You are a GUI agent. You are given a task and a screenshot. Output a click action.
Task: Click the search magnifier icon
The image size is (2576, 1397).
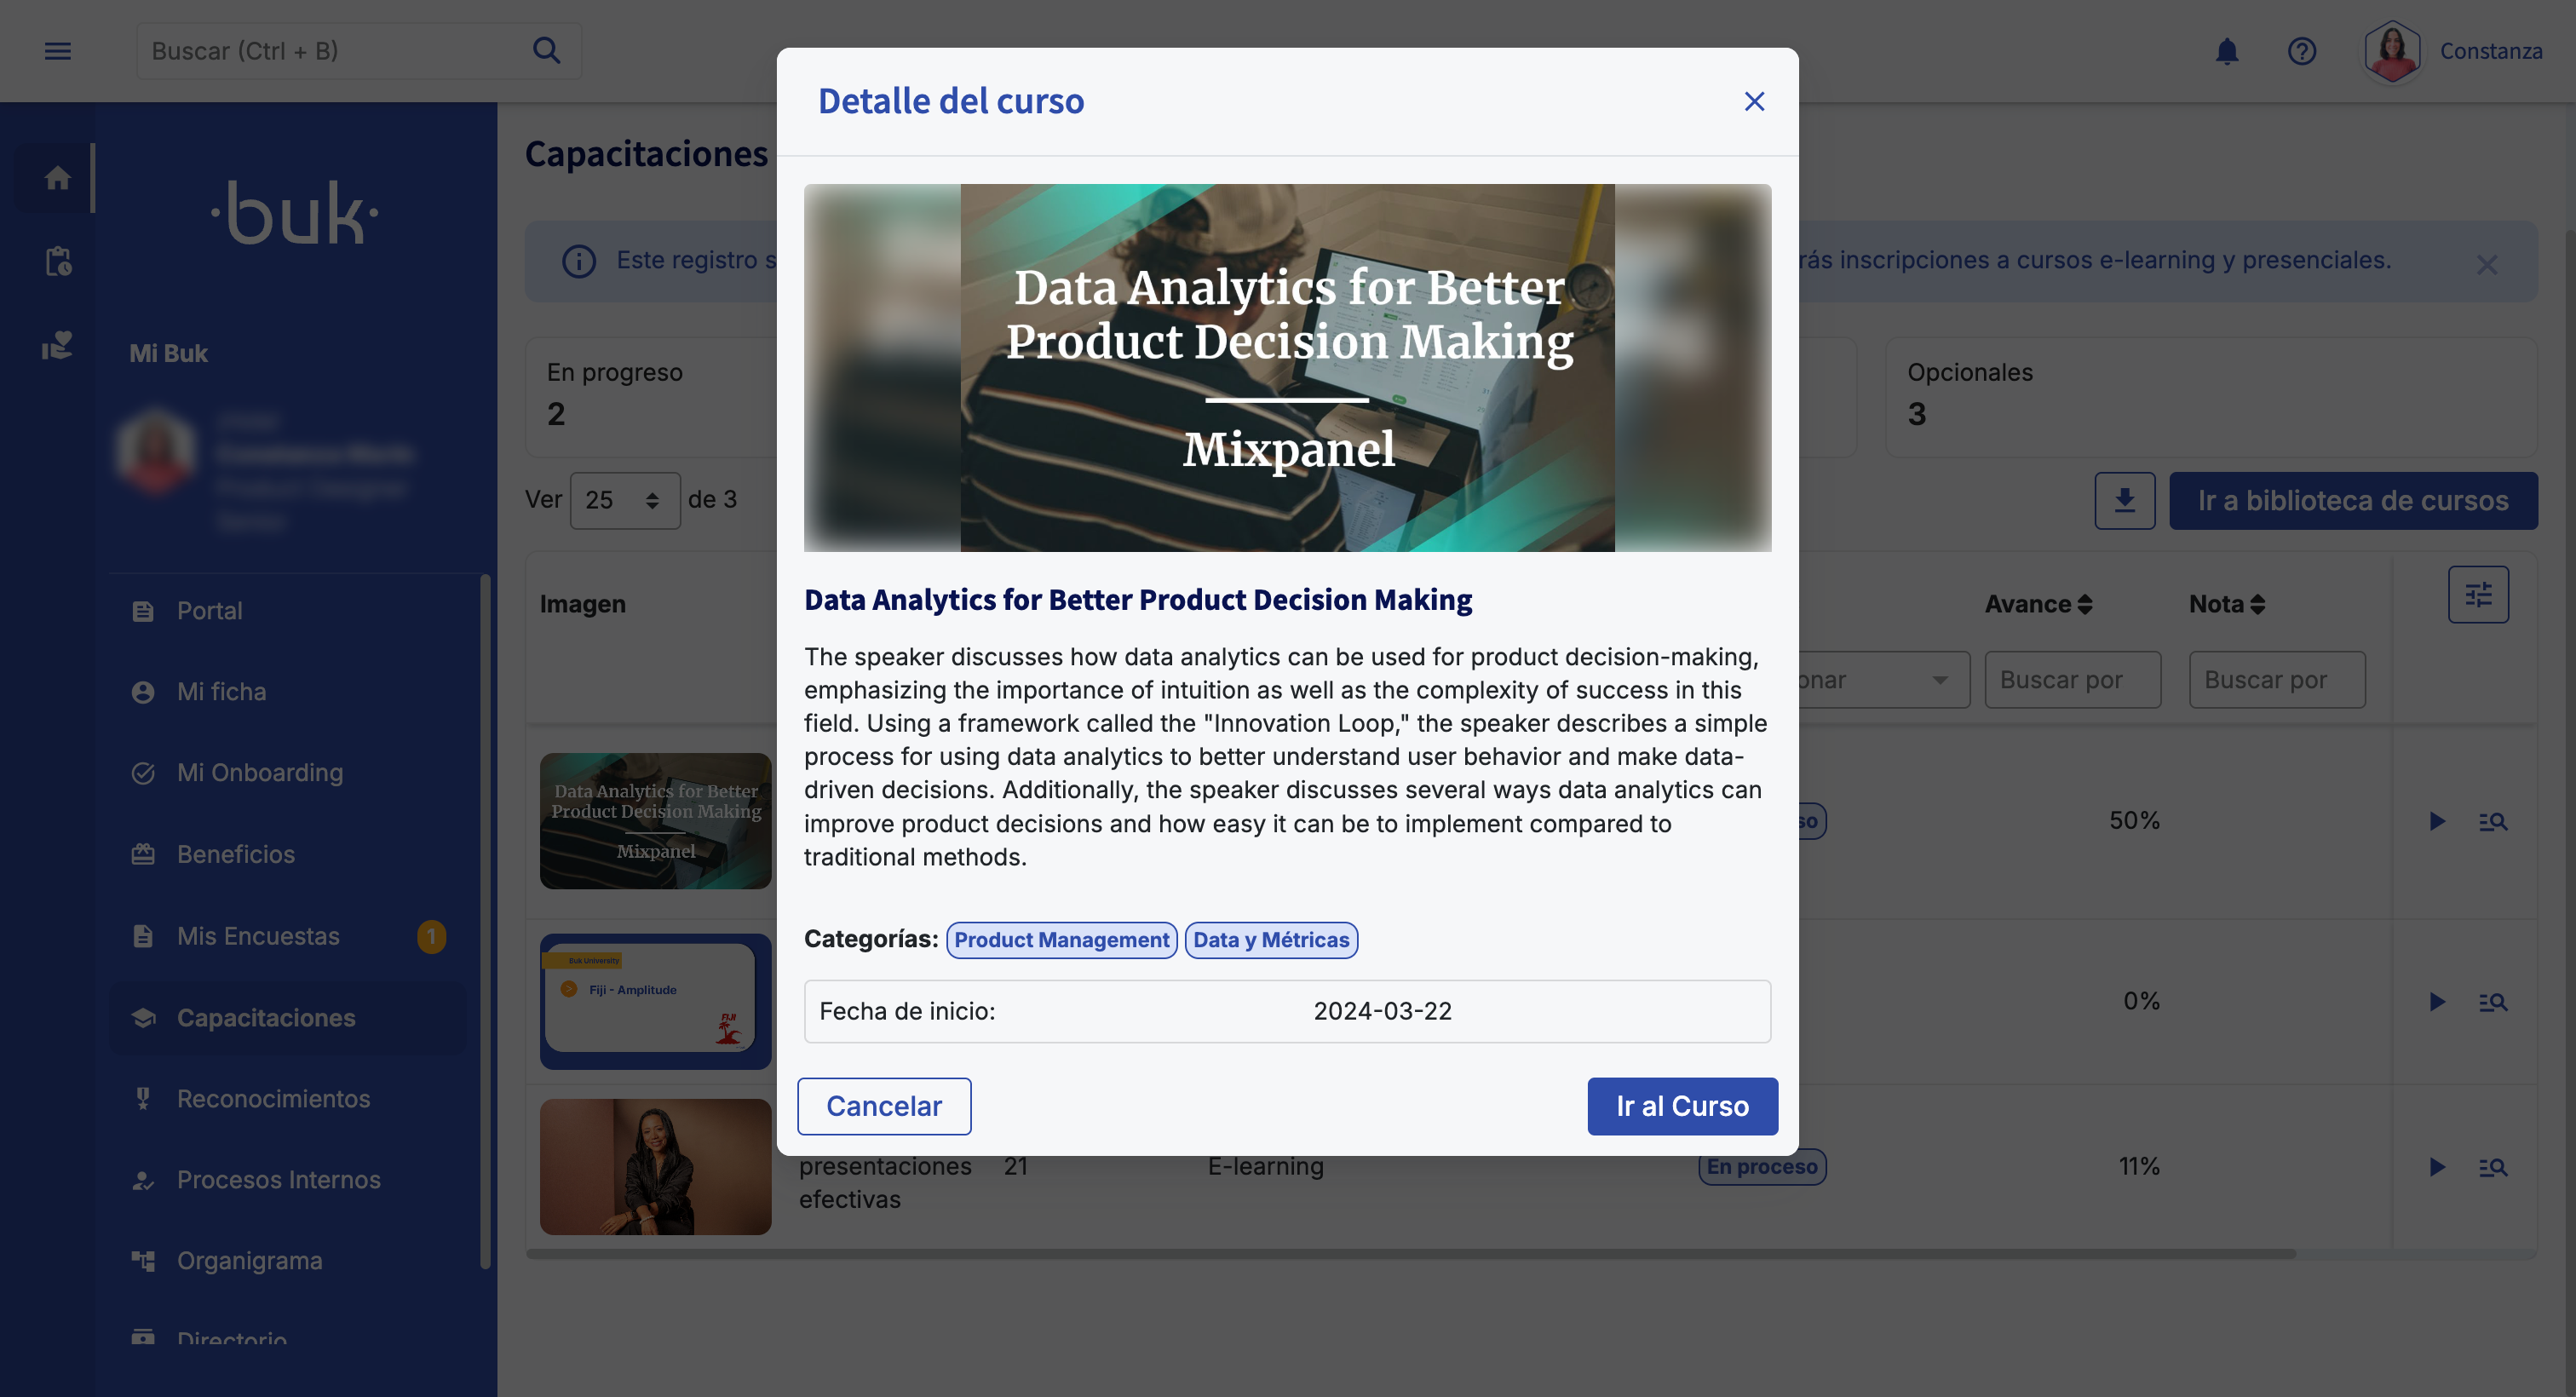point(546,50)
